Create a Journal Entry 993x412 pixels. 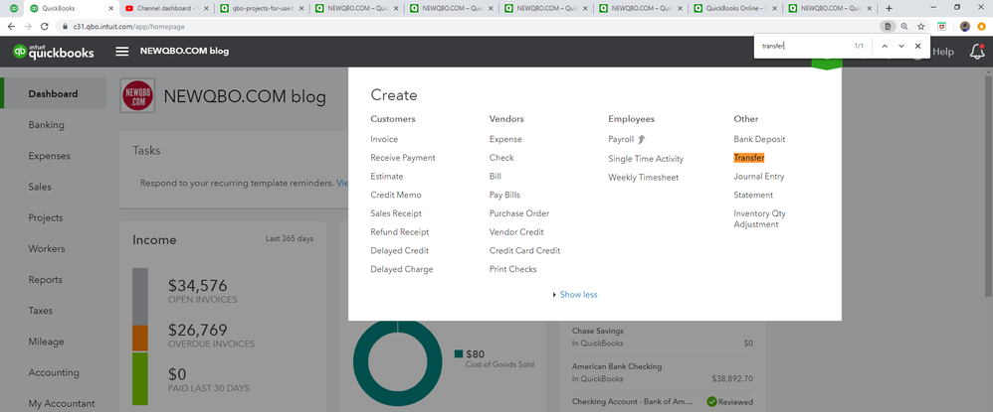pyautogui.click(x=759, y=177)
